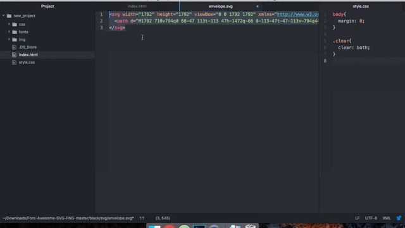
Task: Click the Project panel header
Action: pos(47,6)
